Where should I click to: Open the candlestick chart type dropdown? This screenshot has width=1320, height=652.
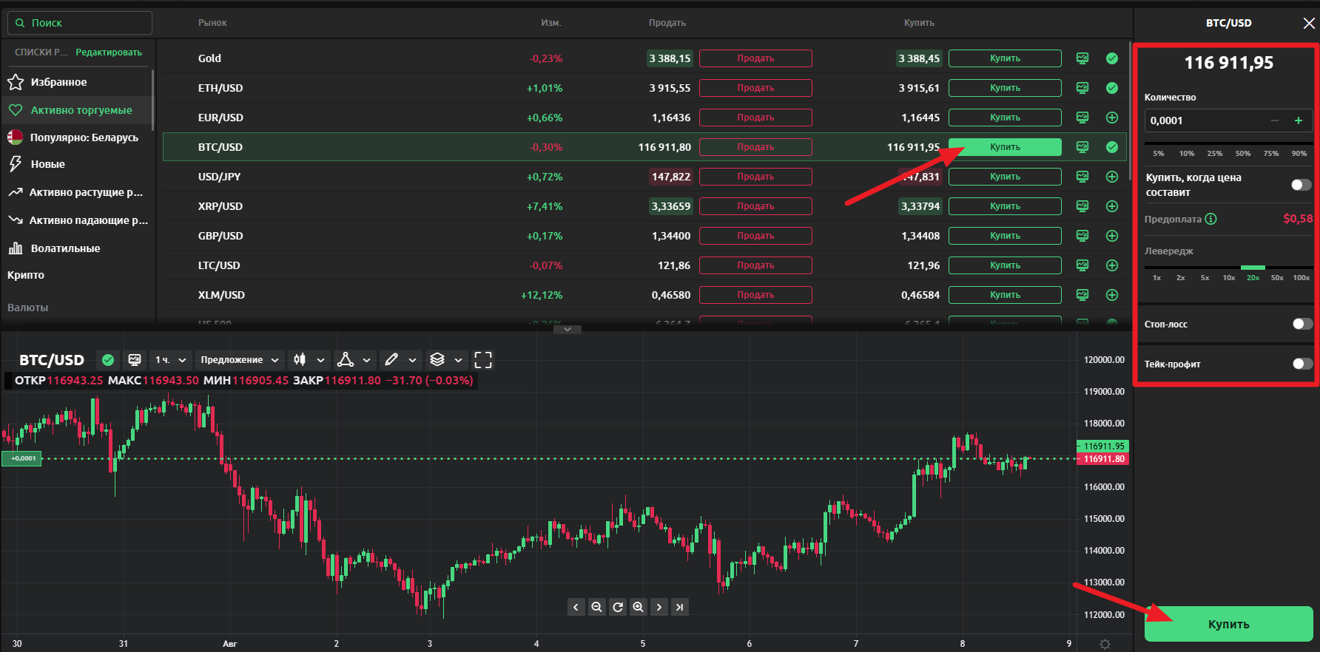point(309,360)
